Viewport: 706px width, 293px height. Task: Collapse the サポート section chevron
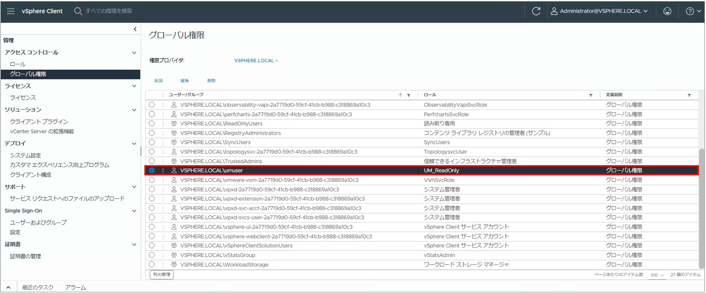click(x=134, y=187)
